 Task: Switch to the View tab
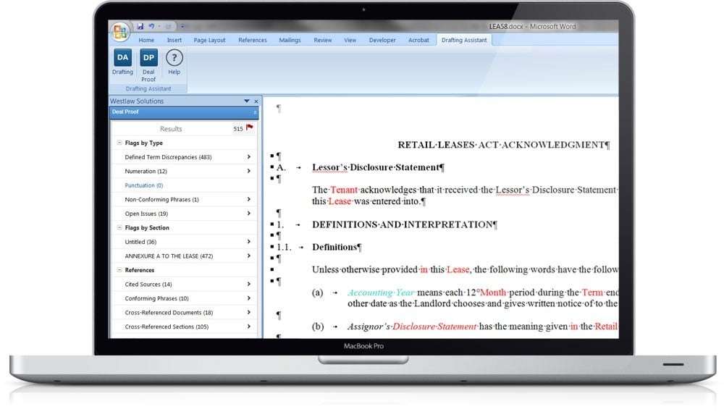[x=350, y=40]
